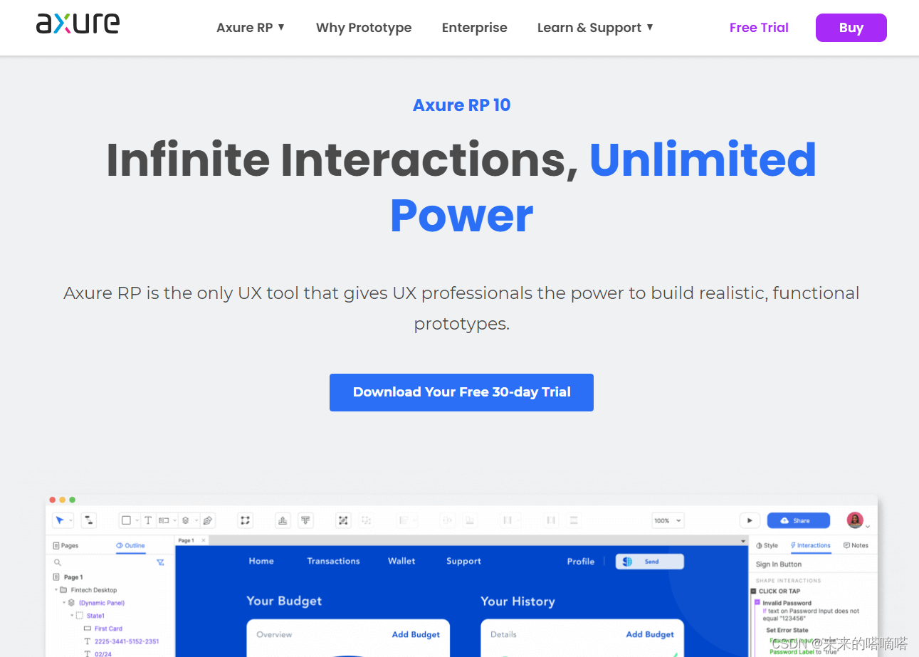Click the preview play button
The image size is (919, 657).
tap(750, 520)
